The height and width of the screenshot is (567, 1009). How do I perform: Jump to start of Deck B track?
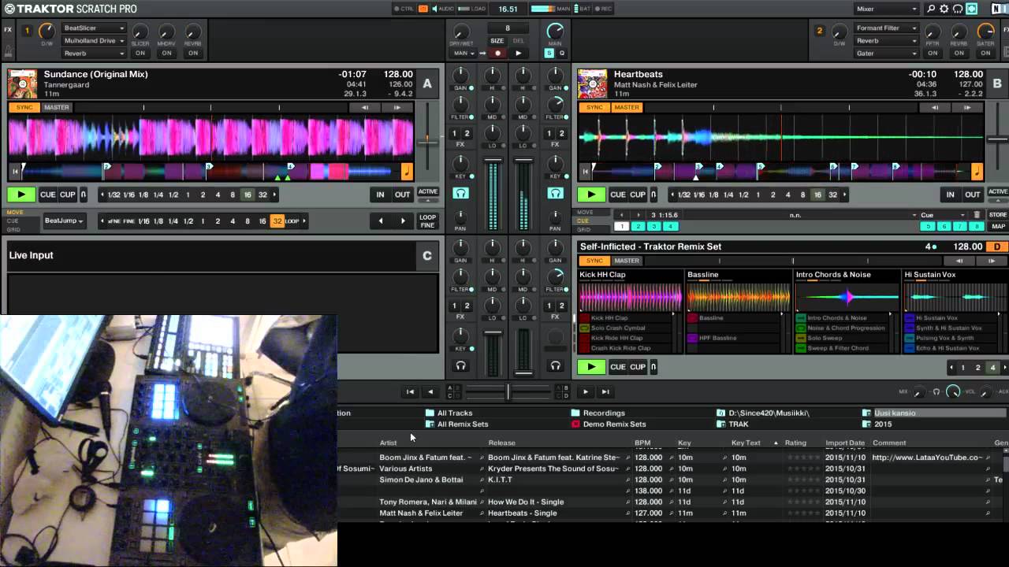584,171
